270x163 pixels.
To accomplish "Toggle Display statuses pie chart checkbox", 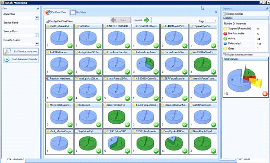I will coord(224,54).
